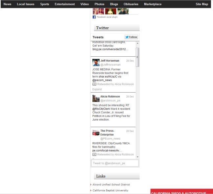Click the tweets scrollbar up arrow
This screenshot has height=194, width=213.
(x=137, y=43)
